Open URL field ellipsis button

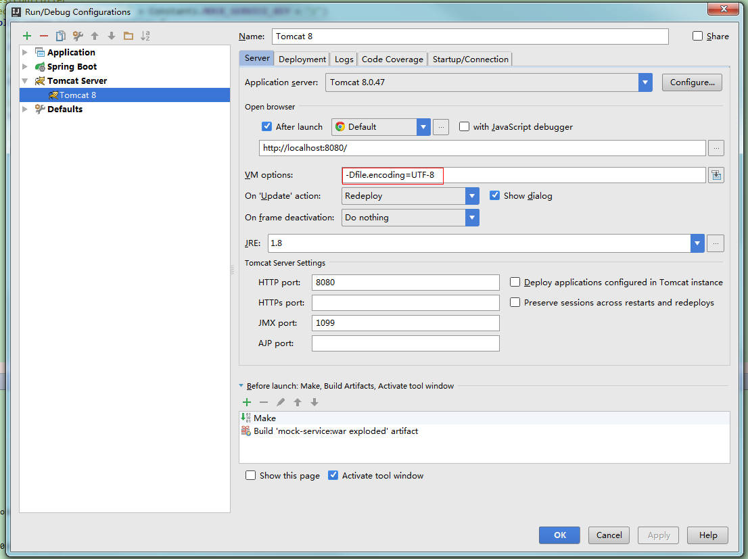[x=716, y=148]
